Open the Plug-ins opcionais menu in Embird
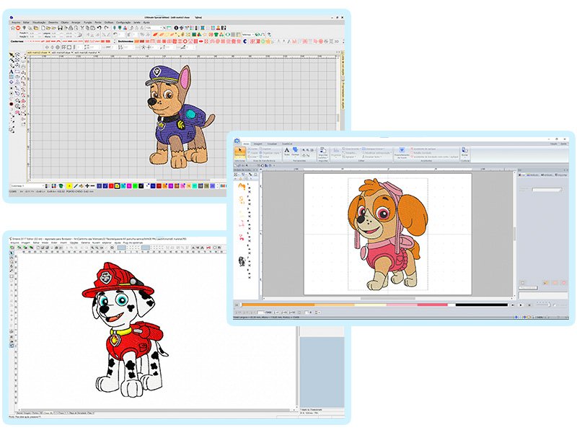 coord(133,243)
